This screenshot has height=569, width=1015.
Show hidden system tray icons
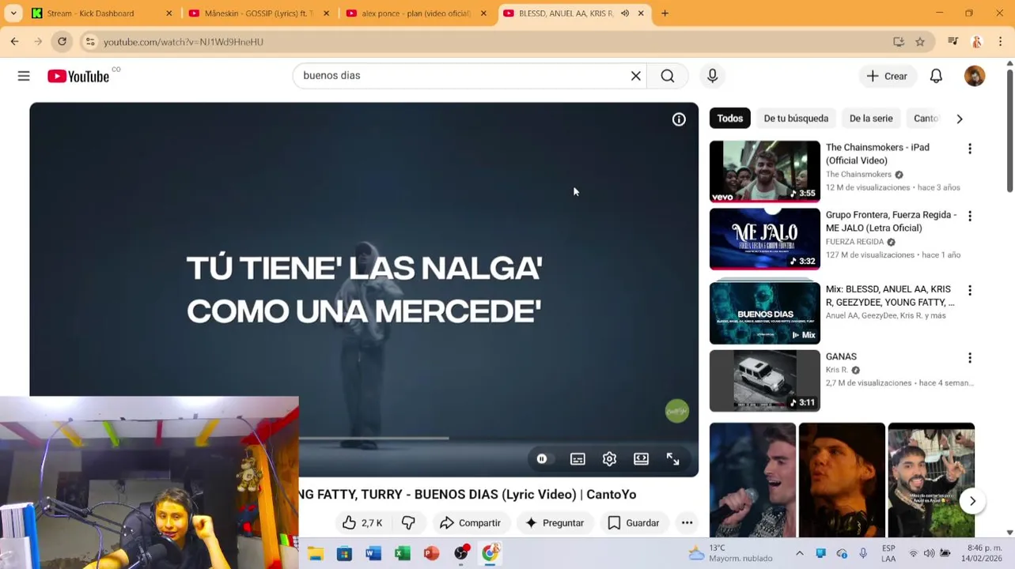[x=799, y=553]
